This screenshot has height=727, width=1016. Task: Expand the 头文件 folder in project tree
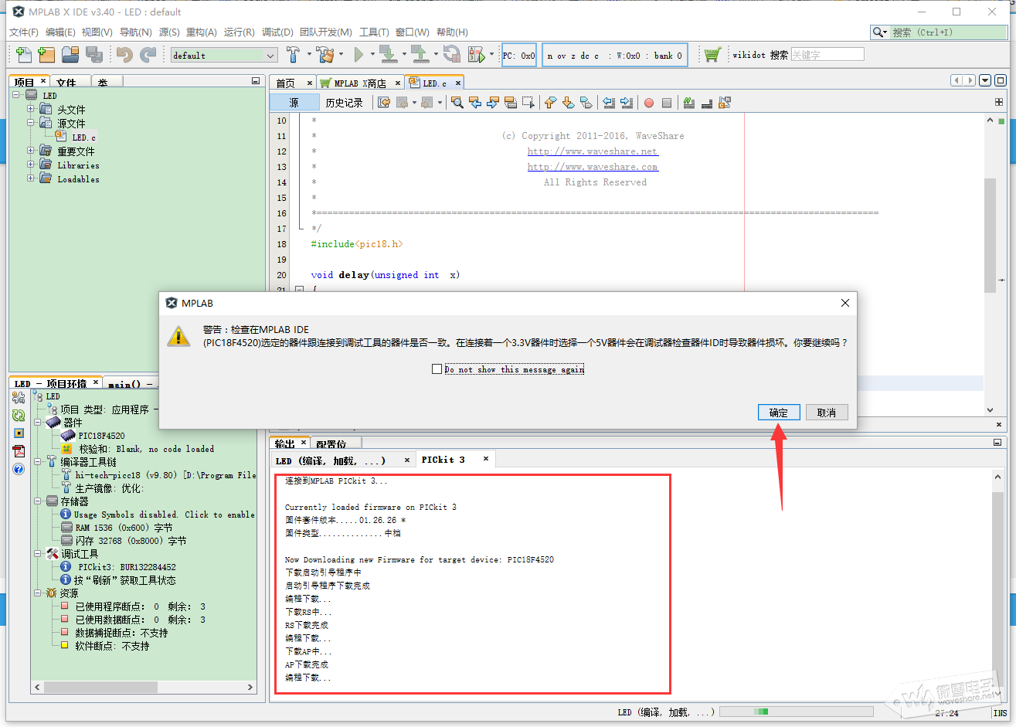[x=31, y=110]
